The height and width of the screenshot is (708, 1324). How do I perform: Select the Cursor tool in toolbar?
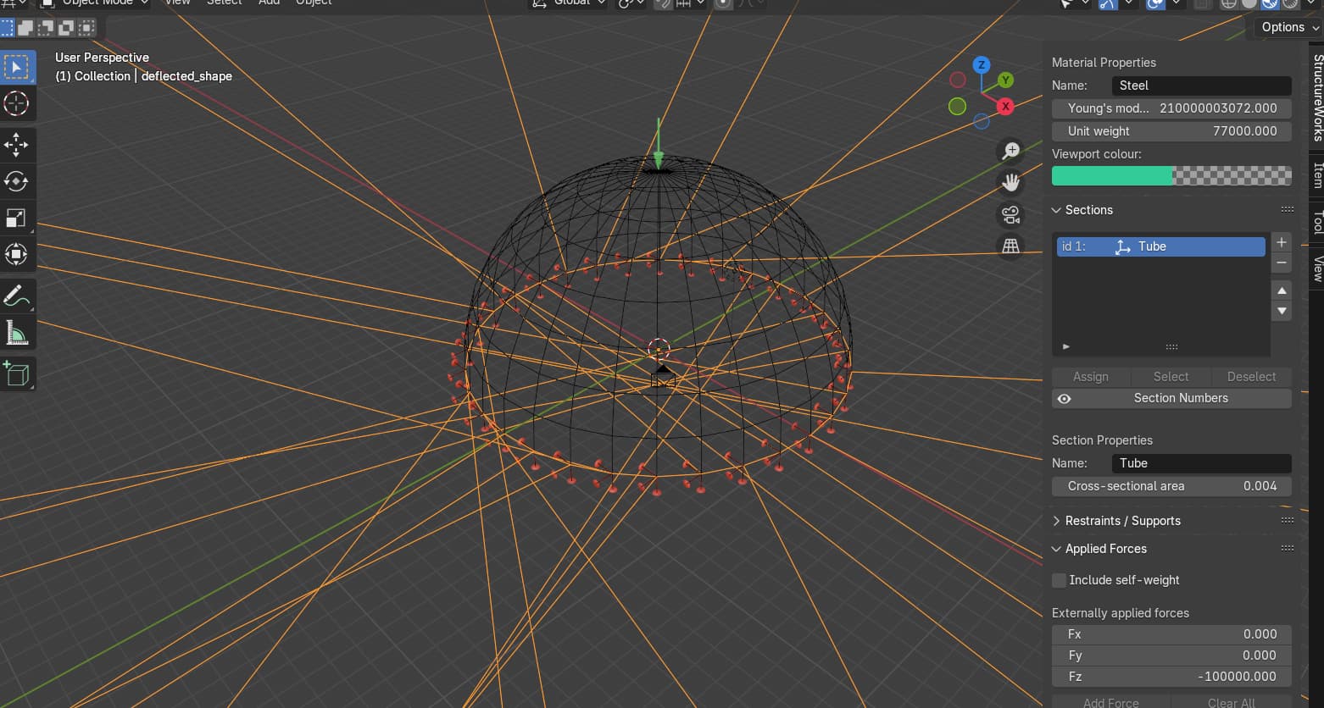point(16,104)
